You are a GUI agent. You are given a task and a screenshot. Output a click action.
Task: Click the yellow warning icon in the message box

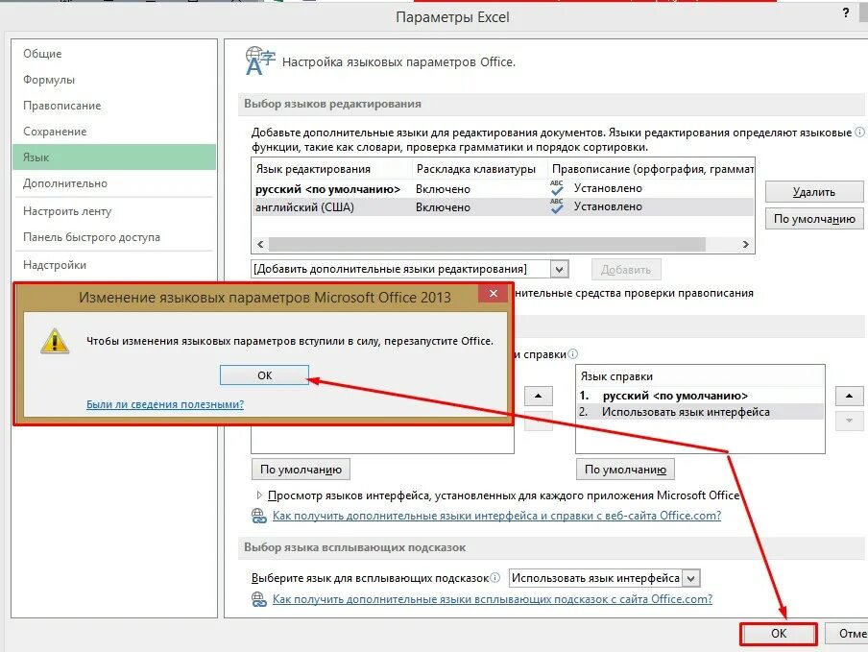(x=55, y=341)
